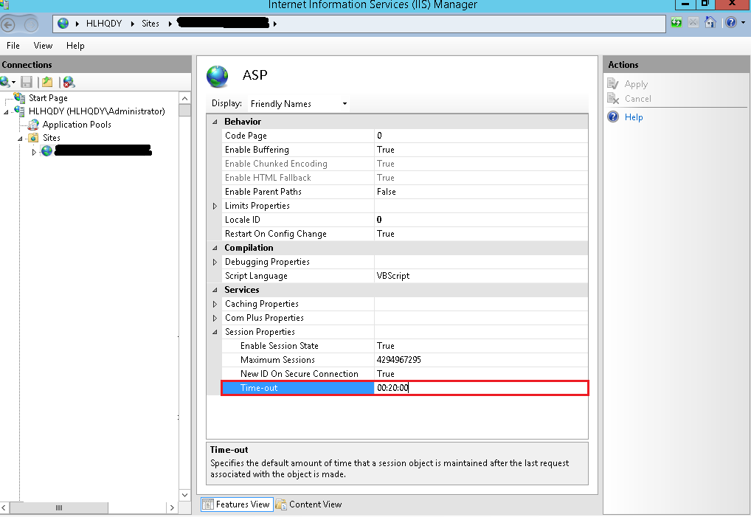Click the delete connection icon
Screen dimensions: 751x517
[x=69, y=83]
